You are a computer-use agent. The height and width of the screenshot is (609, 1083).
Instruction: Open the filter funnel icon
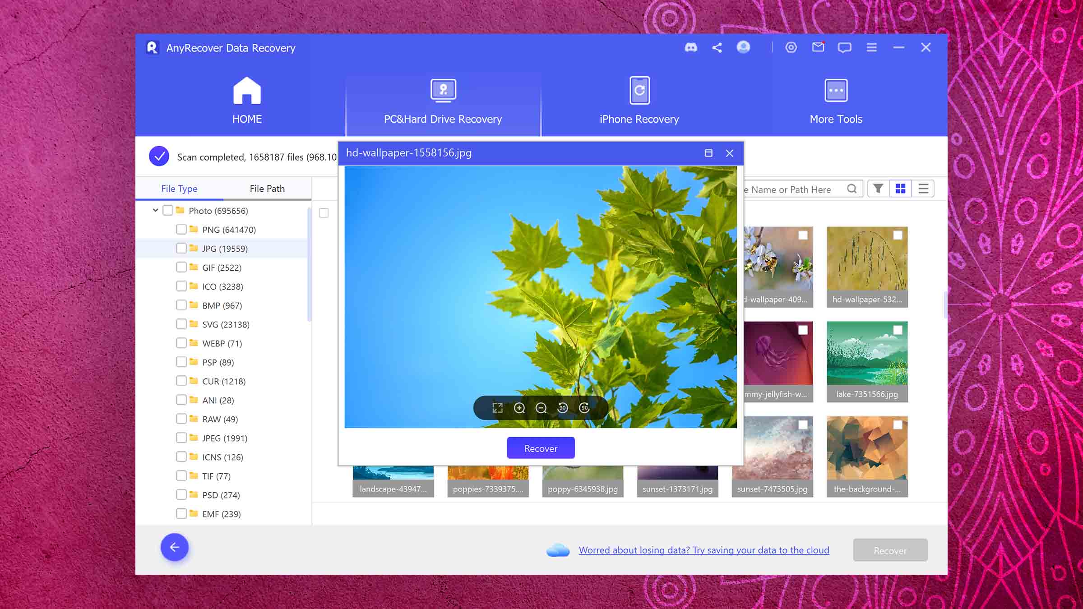coord(878,189)
